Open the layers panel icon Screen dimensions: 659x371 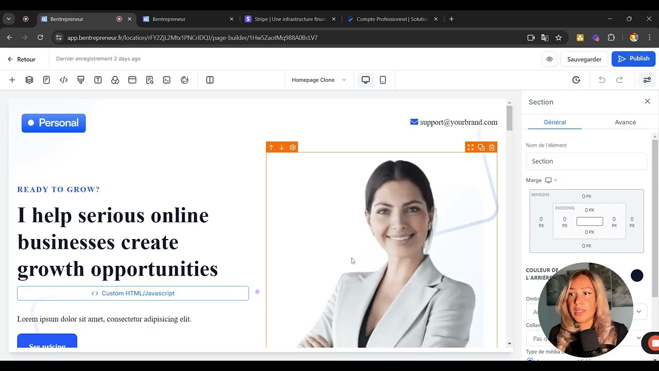29,80
